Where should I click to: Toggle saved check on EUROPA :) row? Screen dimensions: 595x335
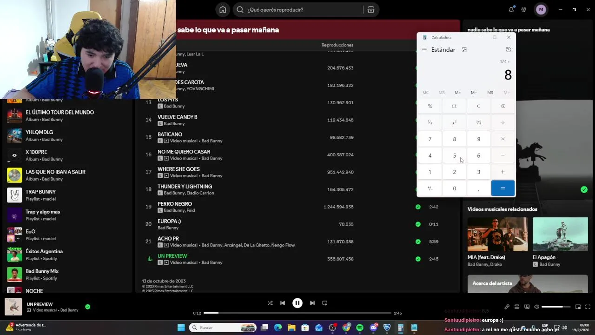418,224
